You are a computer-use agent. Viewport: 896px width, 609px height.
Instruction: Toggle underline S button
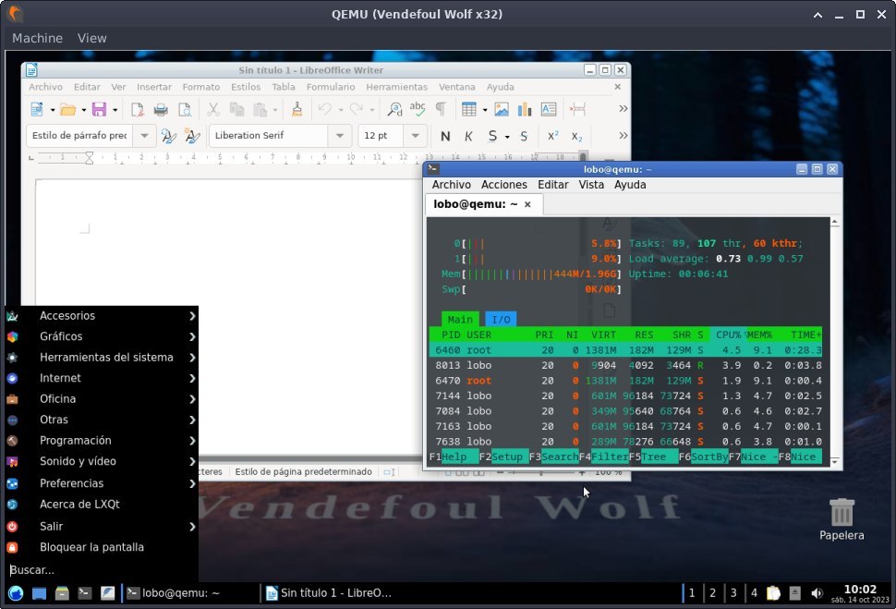coord(492,136)
